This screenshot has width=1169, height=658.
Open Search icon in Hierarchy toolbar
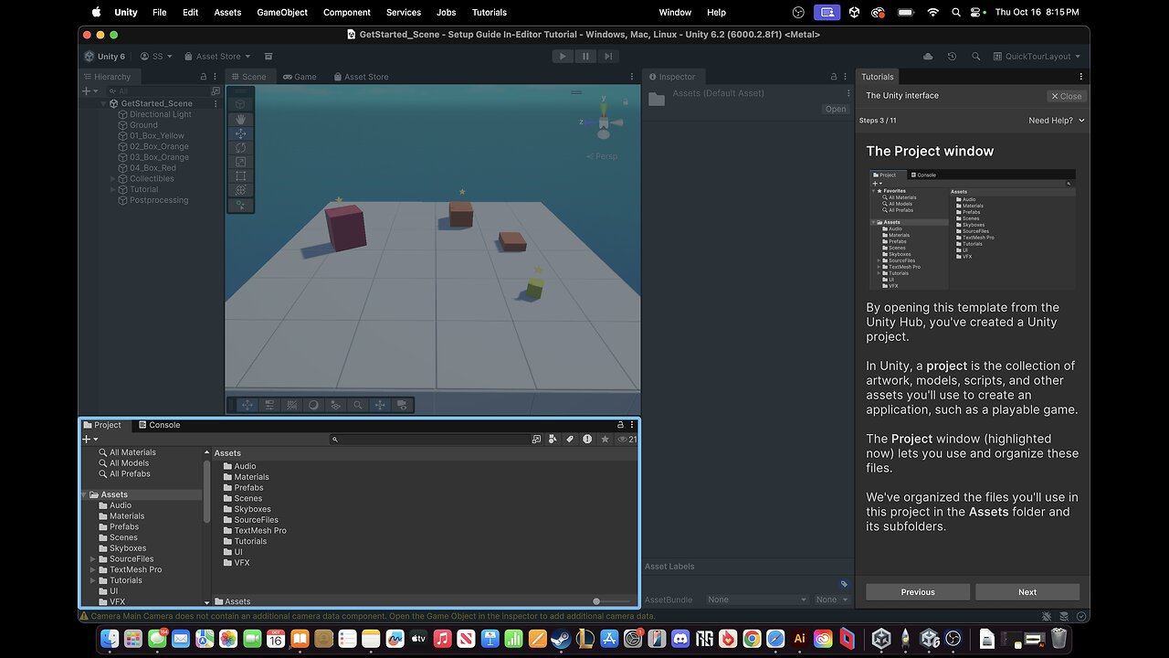[x=216, y=91]
